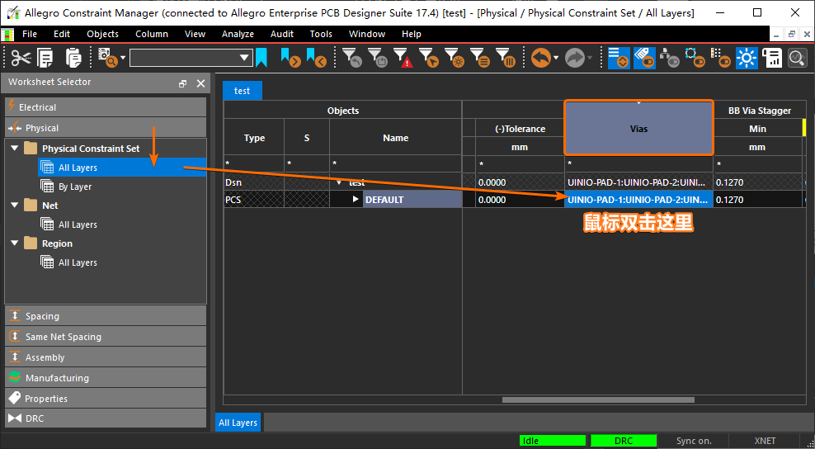Click the filter with red warning icon
Image resolution: width=815 pixels, height=449 pixels.
click(403, 58)
